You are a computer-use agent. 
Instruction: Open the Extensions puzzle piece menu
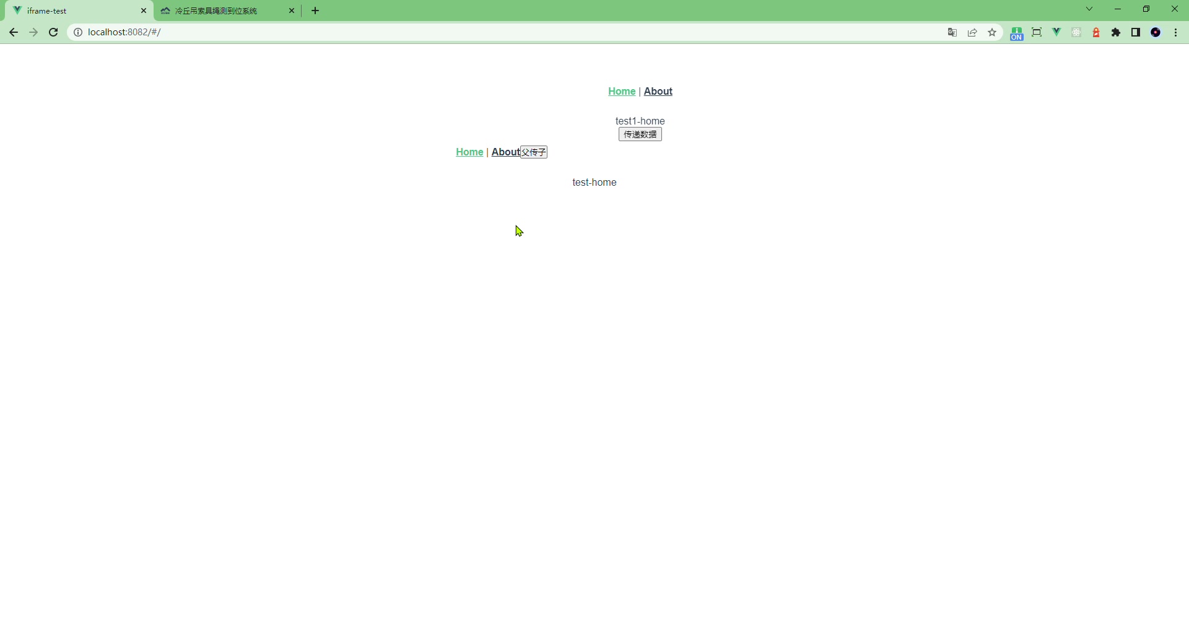tap(1116, 33)
